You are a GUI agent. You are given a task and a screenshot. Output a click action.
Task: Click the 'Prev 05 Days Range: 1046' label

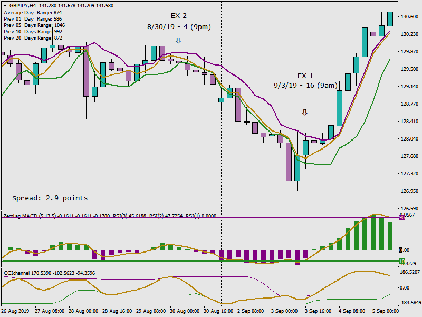(34, 25)
